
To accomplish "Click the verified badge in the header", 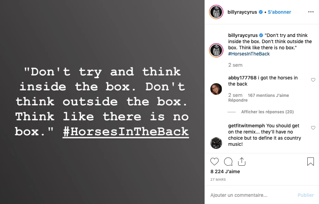I will [x=261, y=12].
